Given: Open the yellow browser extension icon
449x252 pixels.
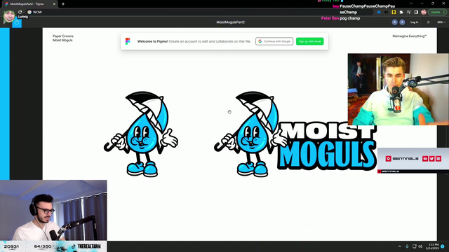Looking at the screenshot, I should [x=394, y=13].
